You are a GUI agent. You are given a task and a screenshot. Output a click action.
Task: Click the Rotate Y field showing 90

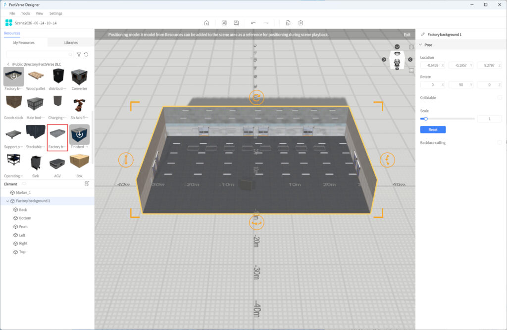coord(461,85)
